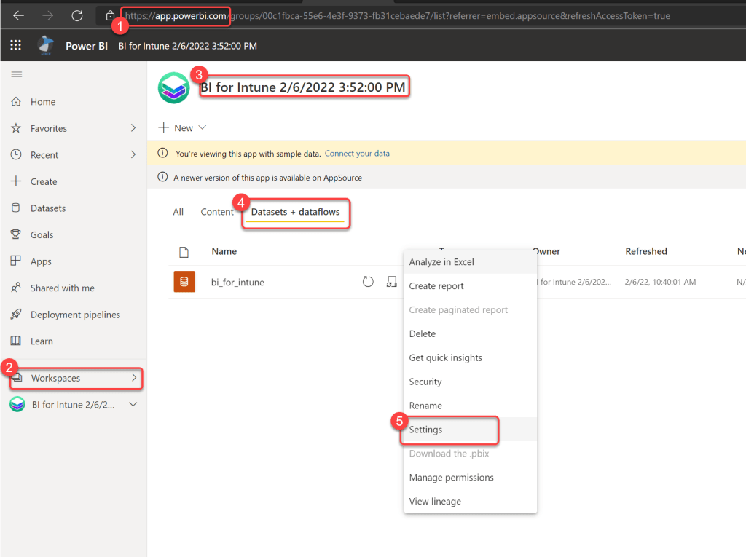
Task: Open Deployment pipelines in sidebar
Action: coord(75,315)
